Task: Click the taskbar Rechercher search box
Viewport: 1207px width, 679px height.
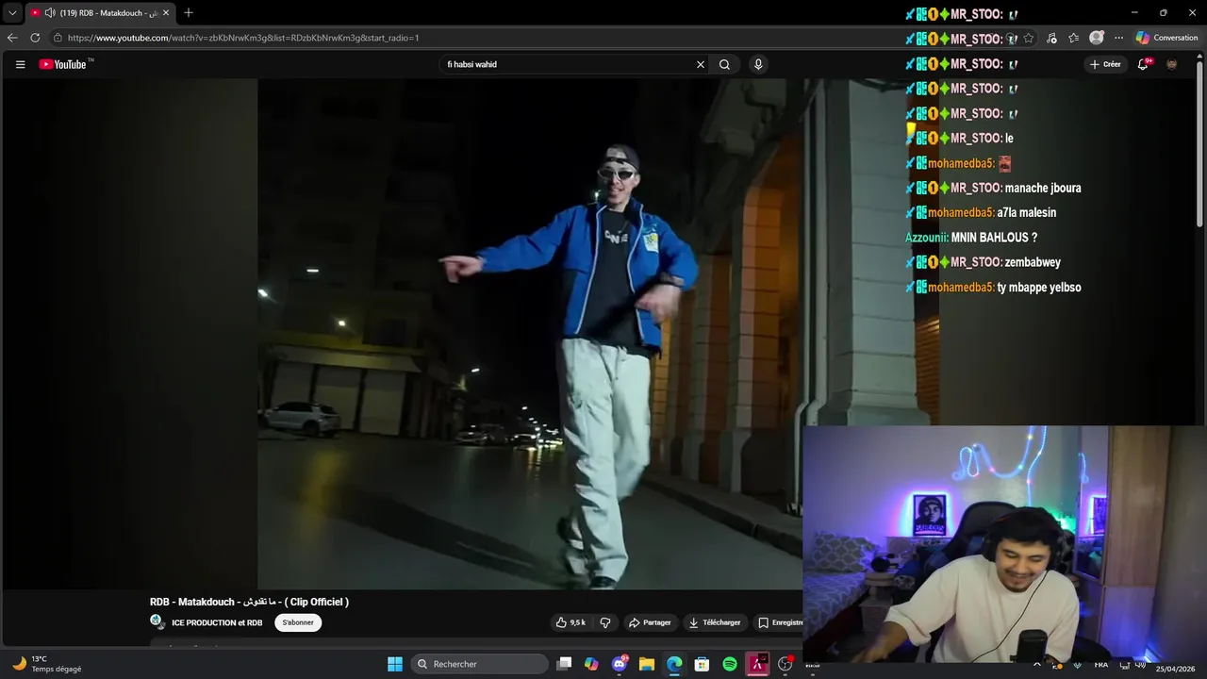Action: pyautogui.click(x=480, y=664)
